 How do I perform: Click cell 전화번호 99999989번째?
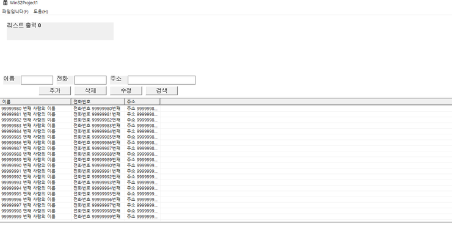98,160
